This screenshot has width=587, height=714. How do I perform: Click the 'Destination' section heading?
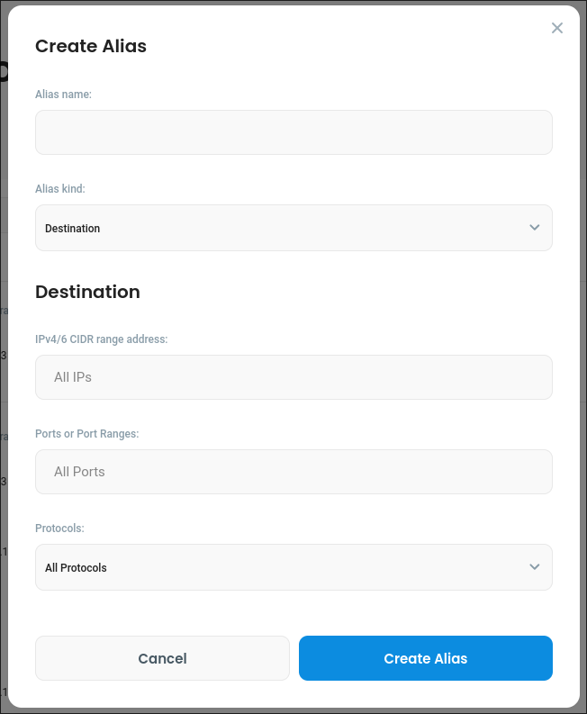tap(87, 292)
